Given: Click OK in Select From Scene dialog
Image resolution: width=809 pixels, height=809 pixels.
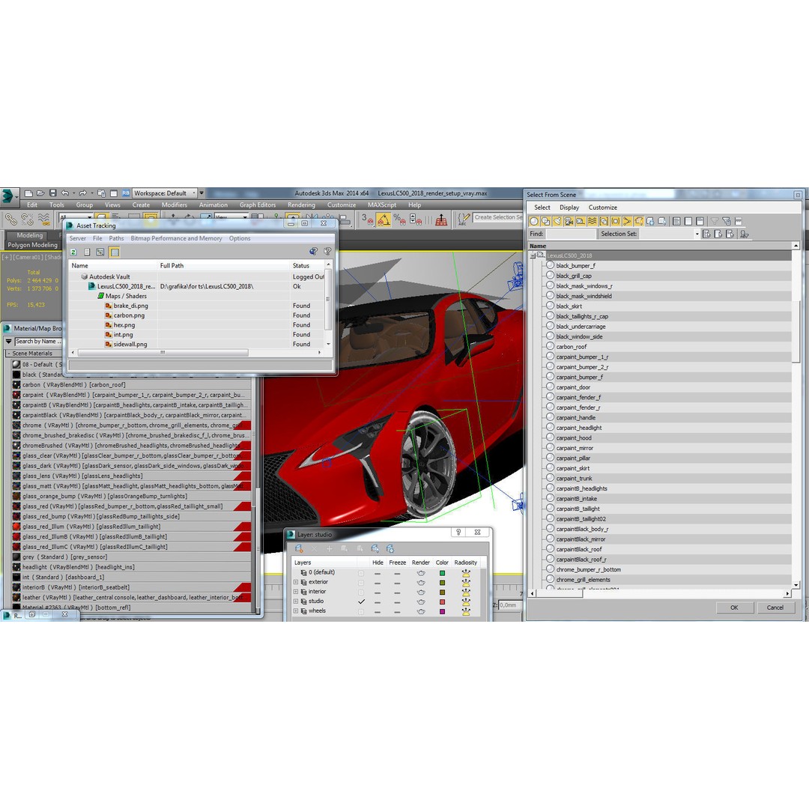Looking at the screenshot, I should pos(733,607).
